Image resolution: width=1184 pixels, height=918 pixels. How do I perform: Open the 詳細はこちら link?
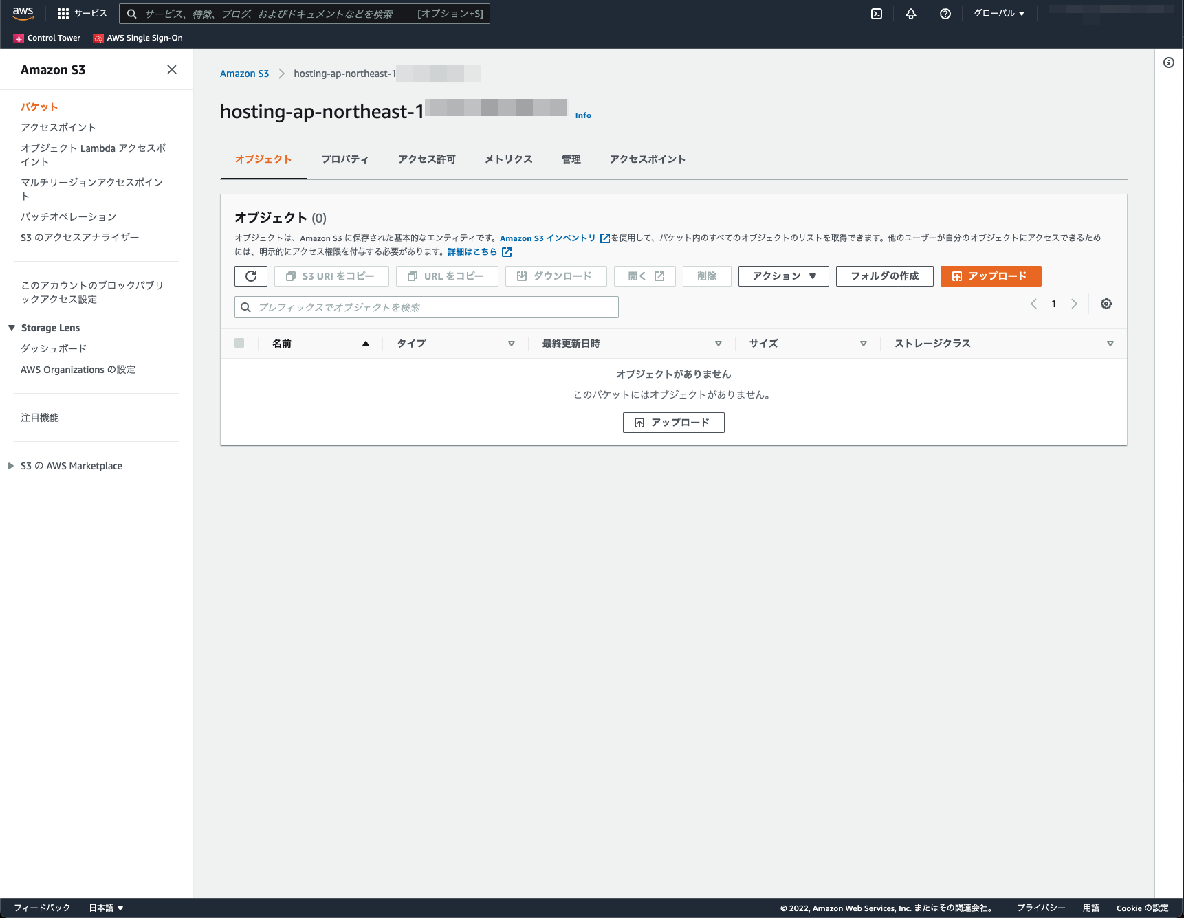click(472, 252)
